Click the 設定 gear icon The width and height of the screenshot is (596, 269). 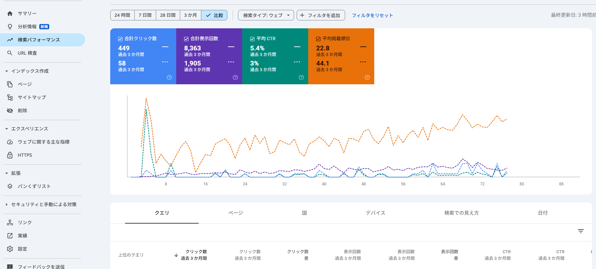pos(10,249)
